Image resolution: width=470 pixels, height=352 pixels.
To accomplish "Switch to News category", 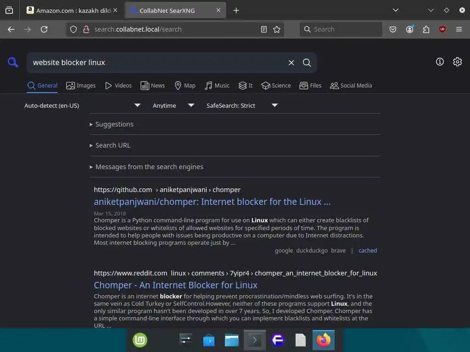I will [152, 86].
